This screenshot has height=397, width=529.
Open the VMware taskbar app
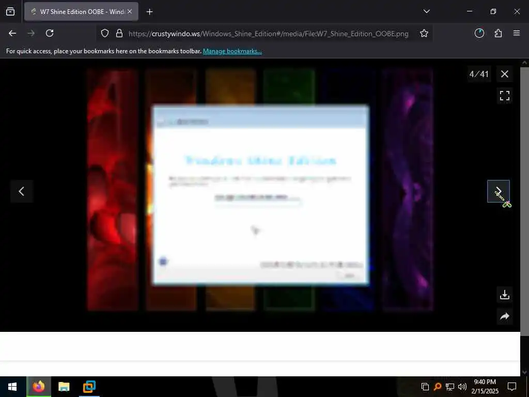(89, 387)
